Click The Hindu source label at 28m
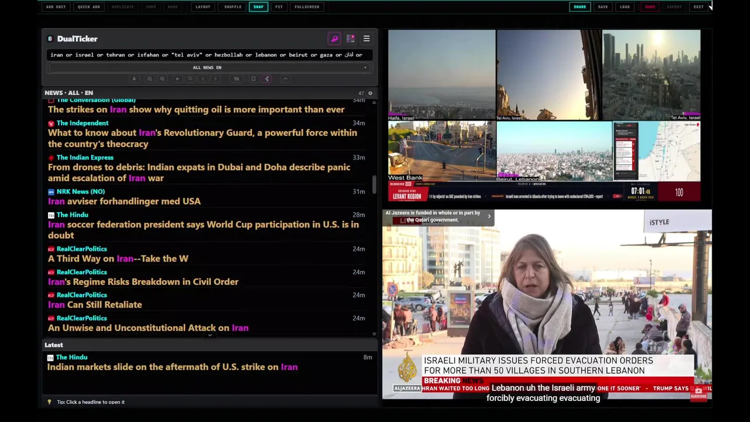 73,215
